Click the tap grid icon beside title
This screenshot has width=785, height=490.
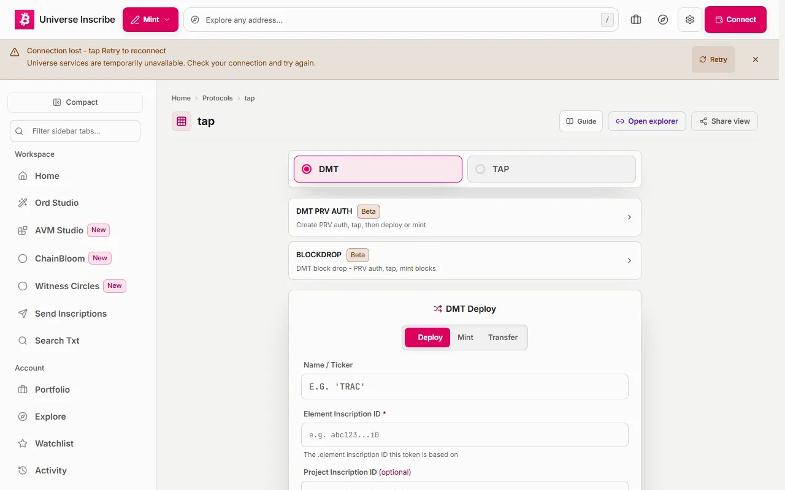click(182, 121)
